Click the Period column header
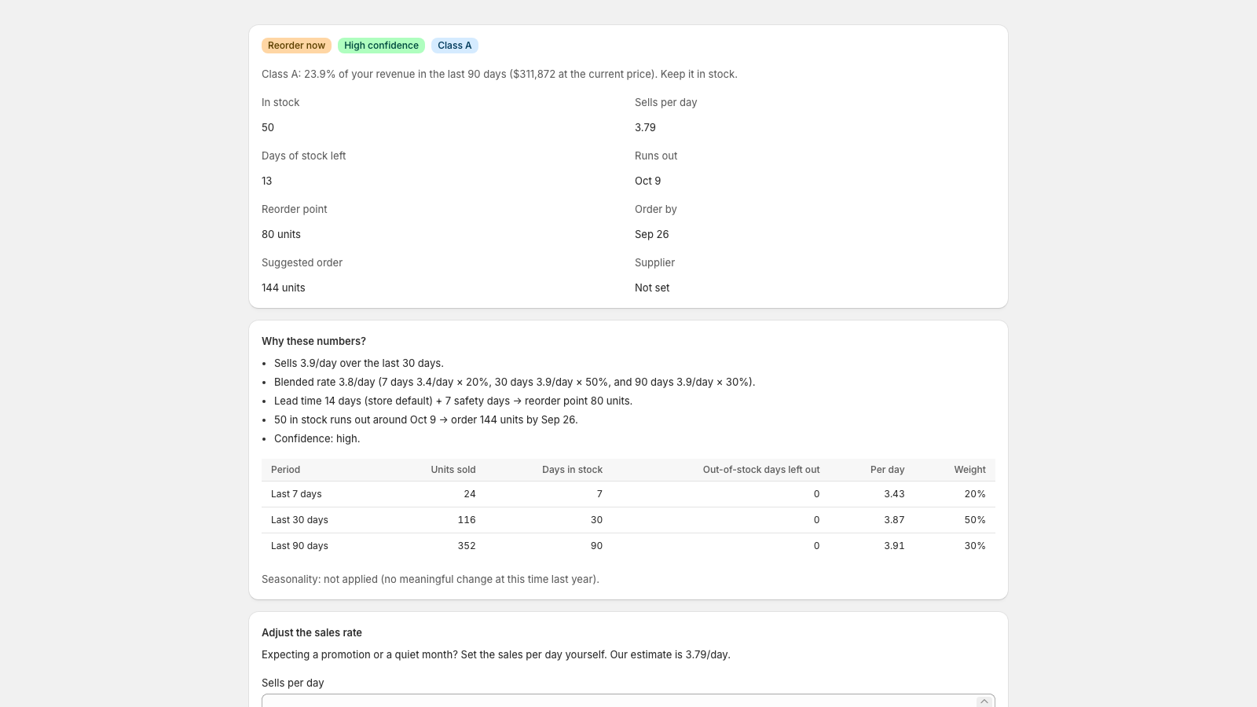This screenshot has height=707, width=1257. pos(286,470)
